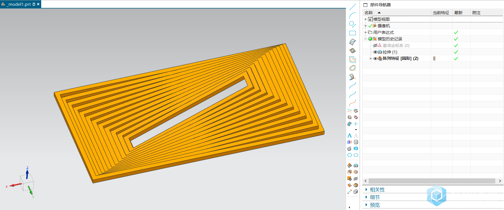Click the orange wireframe cube icon

(356, 172)
